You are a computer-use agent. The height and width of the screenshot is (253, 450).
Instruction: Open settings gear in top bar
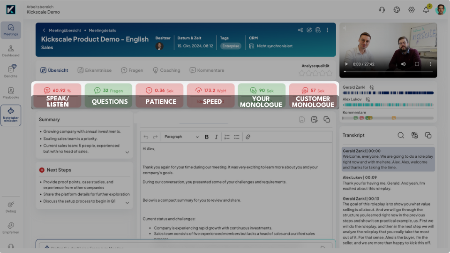[411, 10]
